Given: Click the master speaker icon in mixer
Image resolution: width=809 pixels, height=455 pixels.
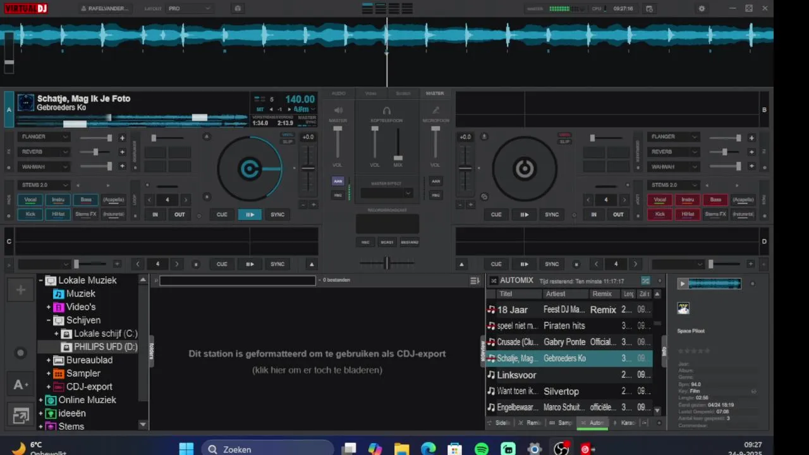Looking at the screenshot, I should 338,110.
